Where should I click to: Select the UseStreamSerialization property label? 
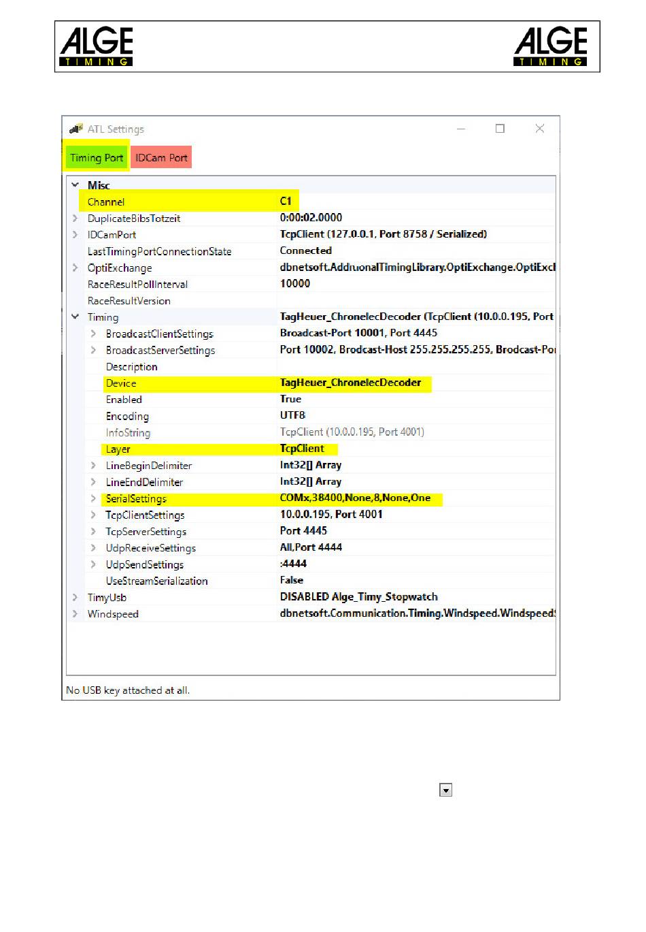(157, 581)
